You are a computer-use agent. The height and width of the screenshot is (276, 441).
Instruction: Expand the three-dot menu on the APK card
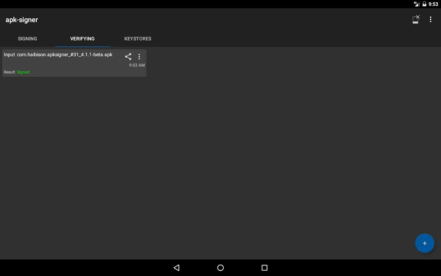[139, 56]
